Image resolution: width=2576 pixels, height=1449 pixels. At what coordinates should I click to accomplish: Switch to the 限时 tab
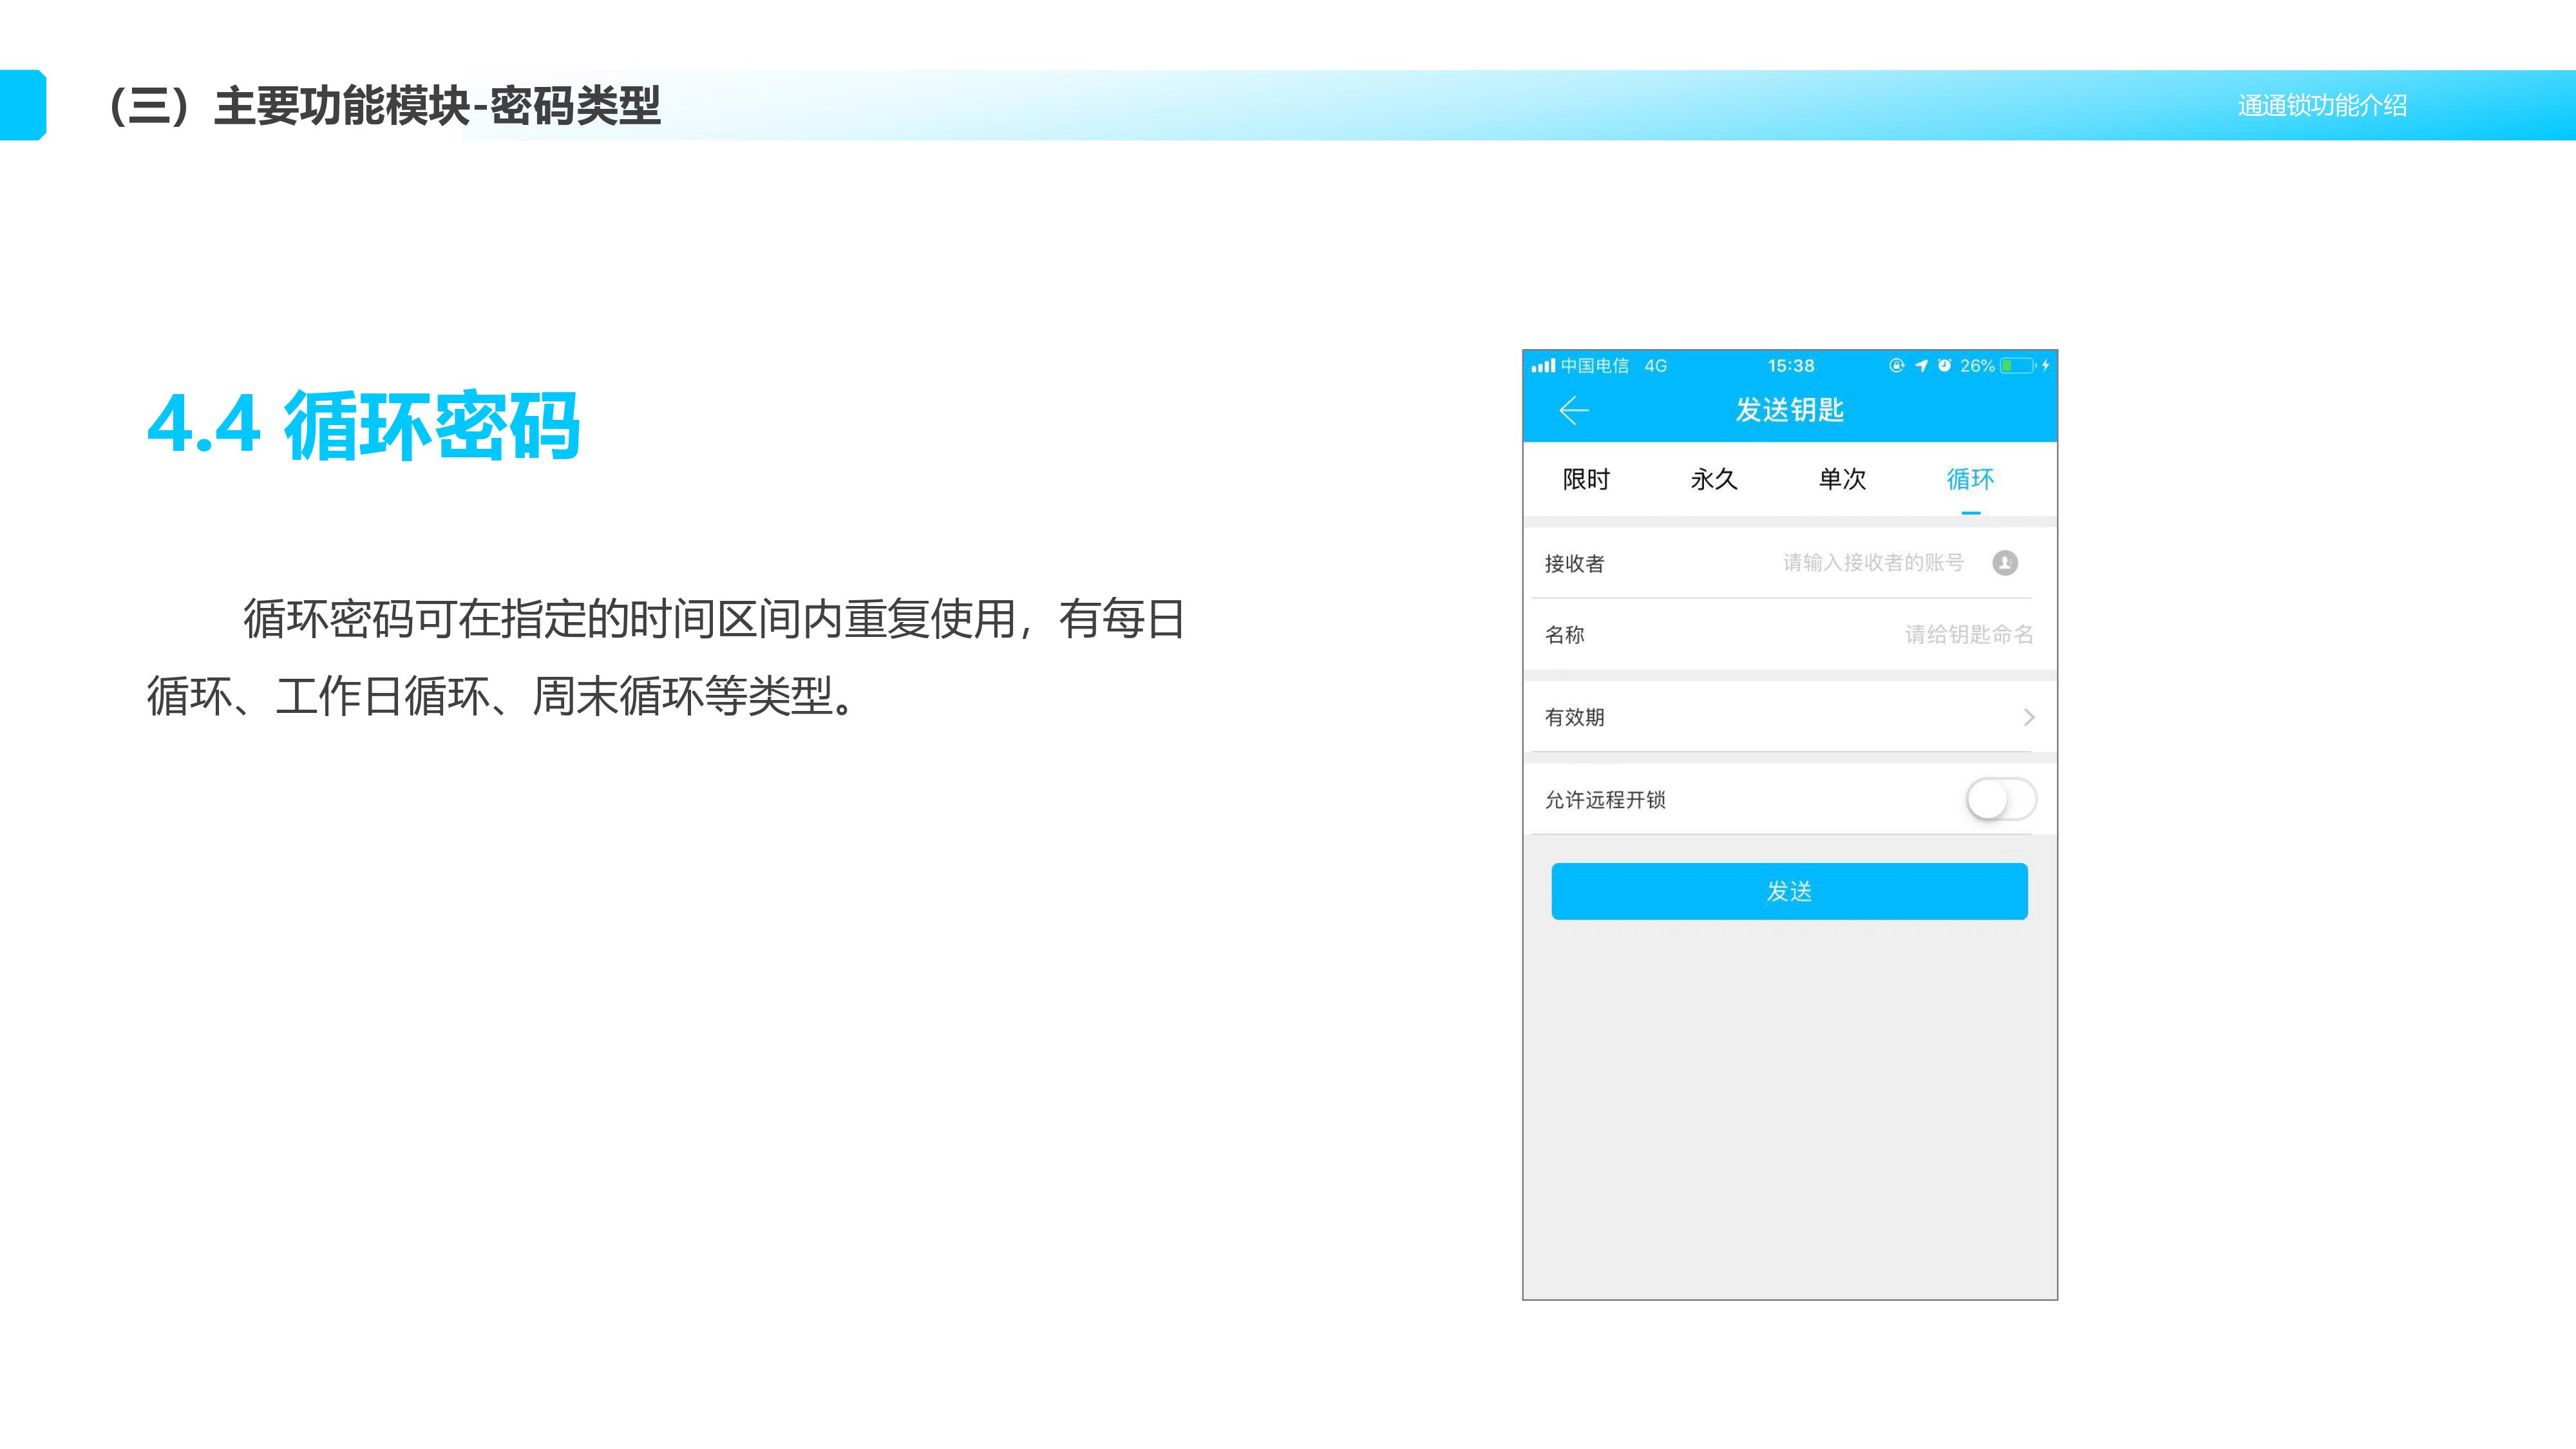point(1586,480)
